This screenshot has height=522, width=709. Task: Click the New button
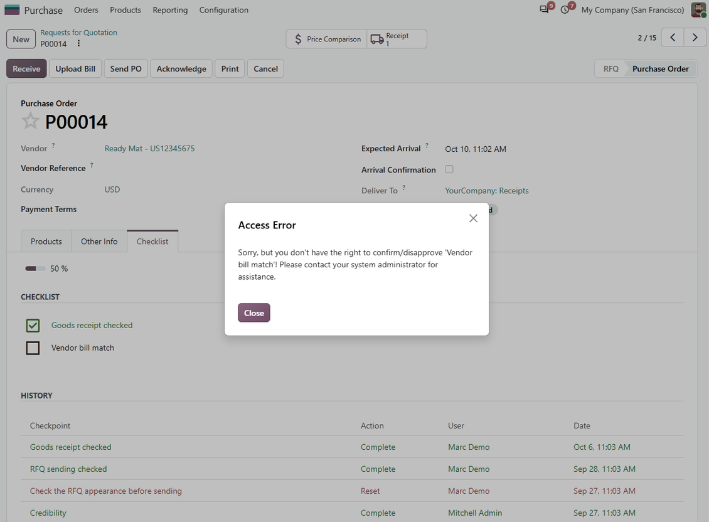[21, 39]
